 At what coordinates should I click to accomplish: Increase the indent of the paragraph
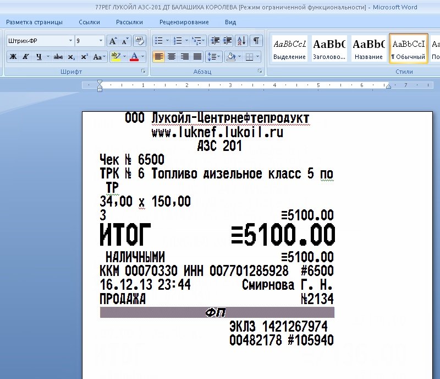point(228,40)
